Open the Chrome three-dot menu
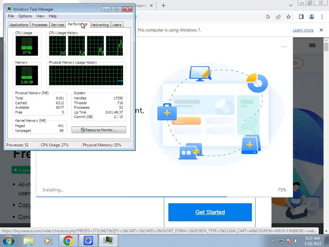The height and width of the screenshot is (247, 329). click(x=322, y=17)
